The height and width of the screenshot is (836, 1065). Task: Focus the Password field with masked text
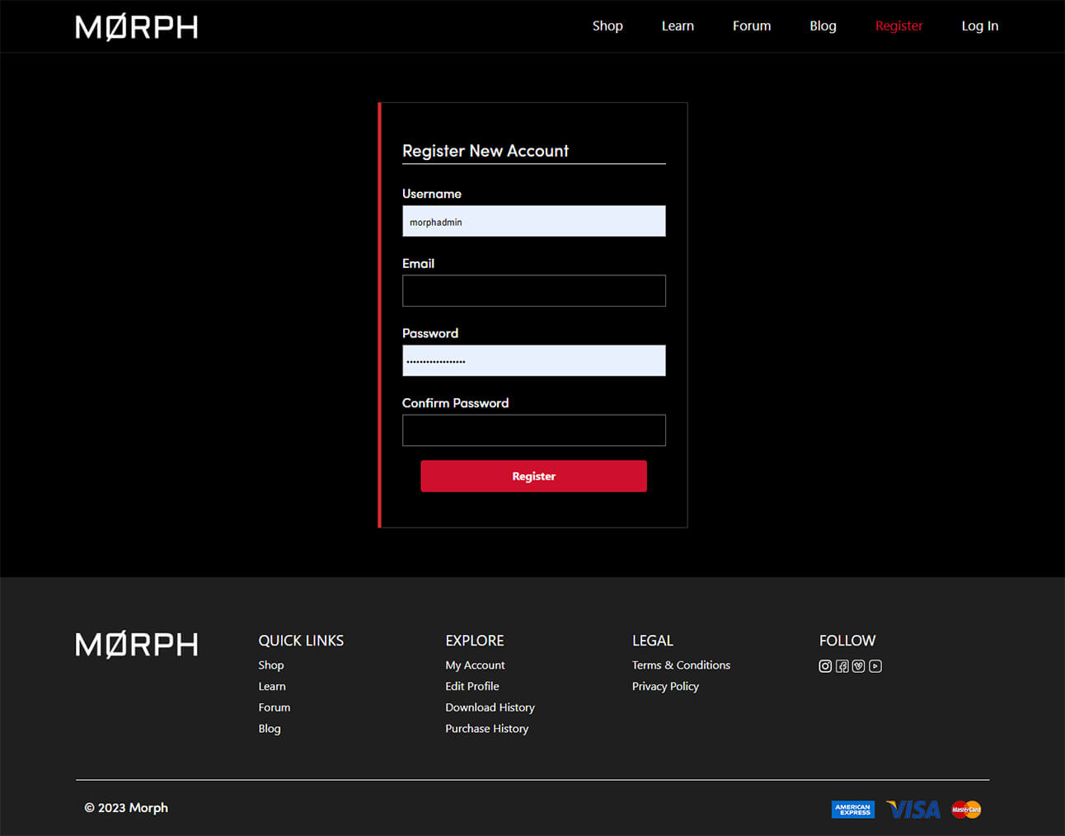coord(533,360)
